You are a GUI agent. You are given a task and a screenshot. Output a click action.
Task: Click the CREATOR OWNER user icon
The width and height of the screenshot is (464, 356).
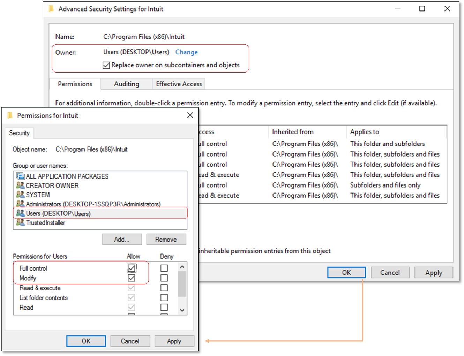pyautogui.click(x=20, y=185)
